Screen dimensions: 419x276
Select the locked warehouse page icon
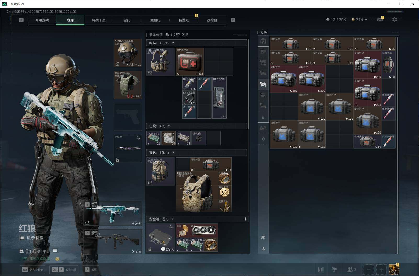click(x=263, y=117)
